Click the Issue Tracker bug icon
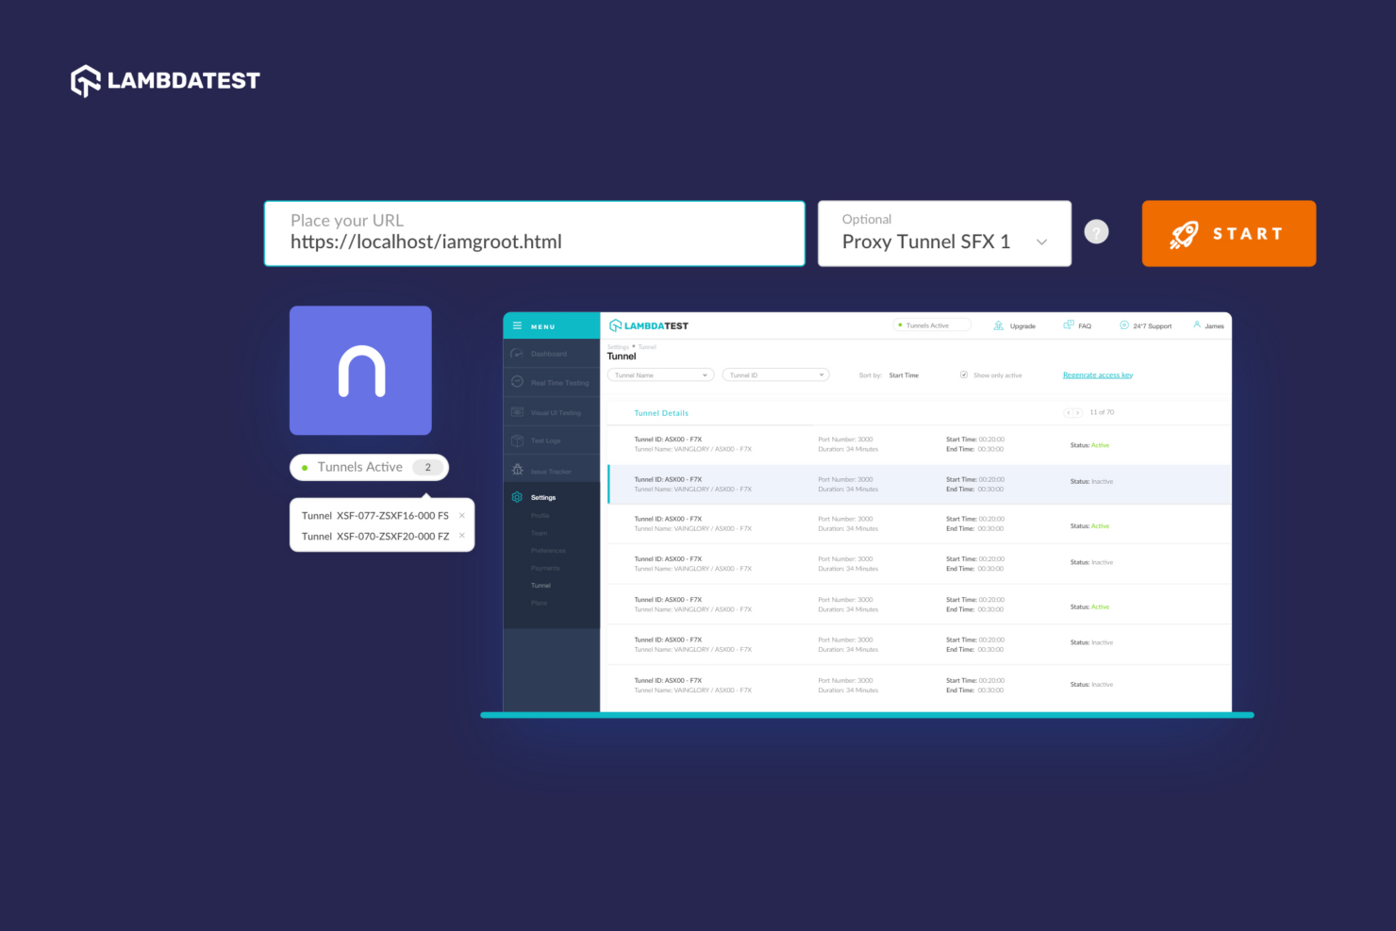 517,470
